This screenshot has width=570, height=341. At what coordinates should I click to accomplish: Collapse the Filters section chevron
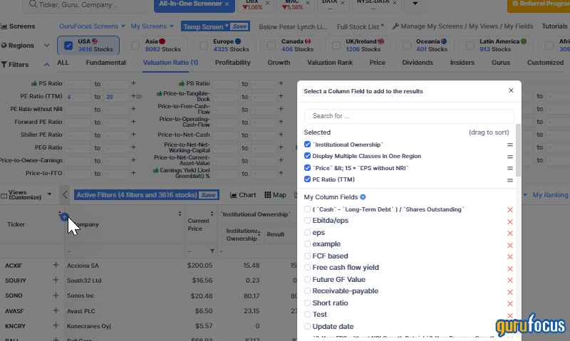[46, 65]
